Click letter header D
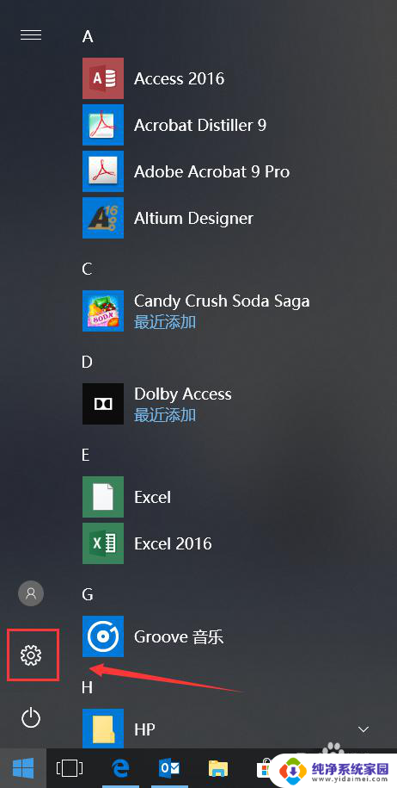This screenshot has width=397, height=788. tap(88, 362)
